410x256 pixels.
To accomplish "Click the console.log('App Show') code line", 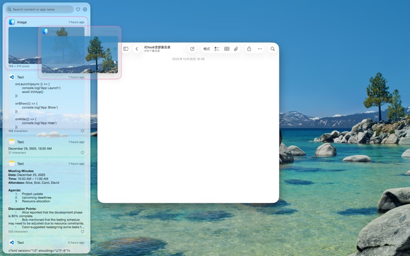I will tap(40, 108).
